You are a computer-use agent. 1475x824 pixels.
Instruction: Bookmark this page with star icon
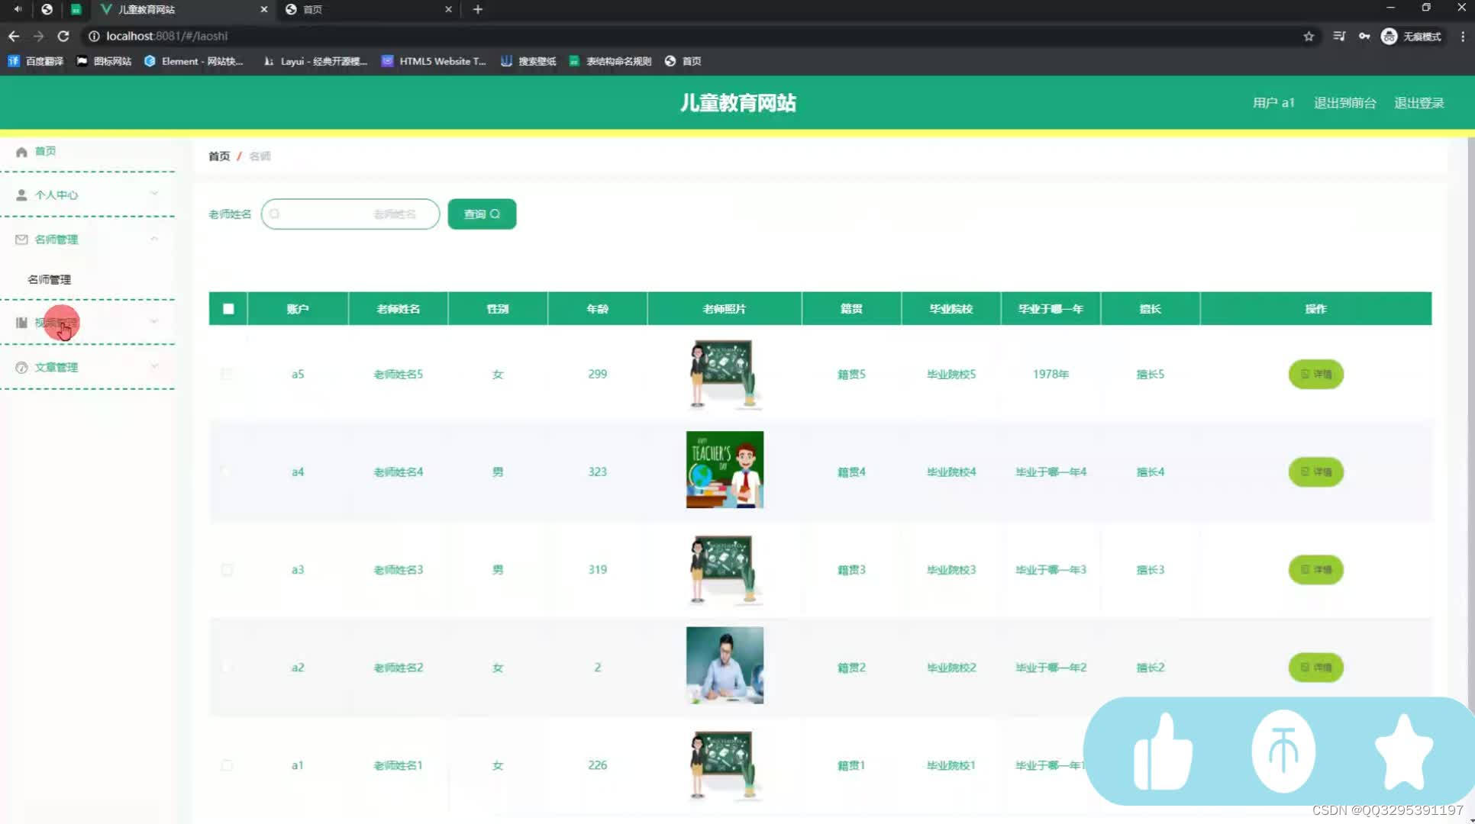(1309, 36)
